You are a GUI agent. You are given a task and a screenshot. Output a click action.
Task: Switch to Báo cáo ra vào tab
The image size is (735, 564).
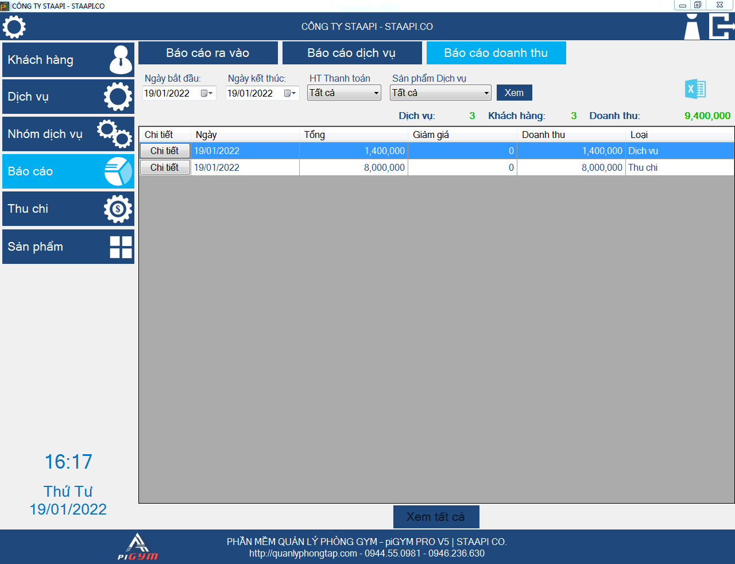tap(208, 53)
